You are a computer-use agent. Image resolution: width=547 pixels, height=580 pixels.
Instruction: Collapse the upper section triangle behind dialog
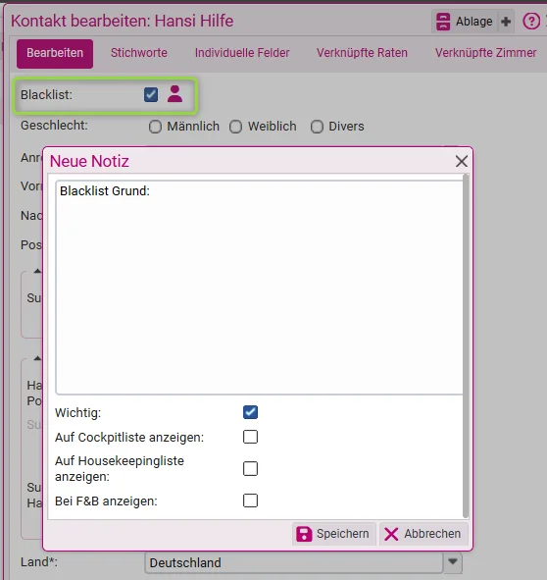37,271
